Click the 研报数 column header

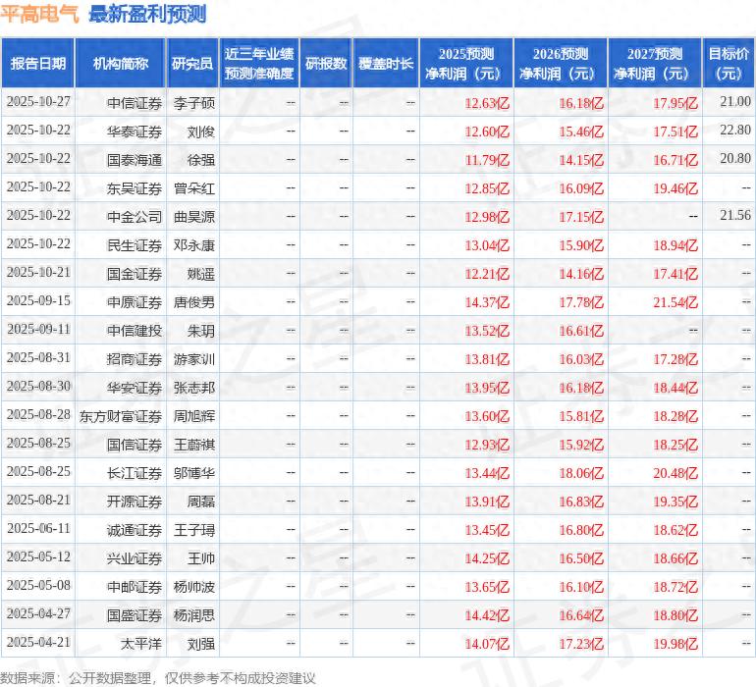point(326,63)
